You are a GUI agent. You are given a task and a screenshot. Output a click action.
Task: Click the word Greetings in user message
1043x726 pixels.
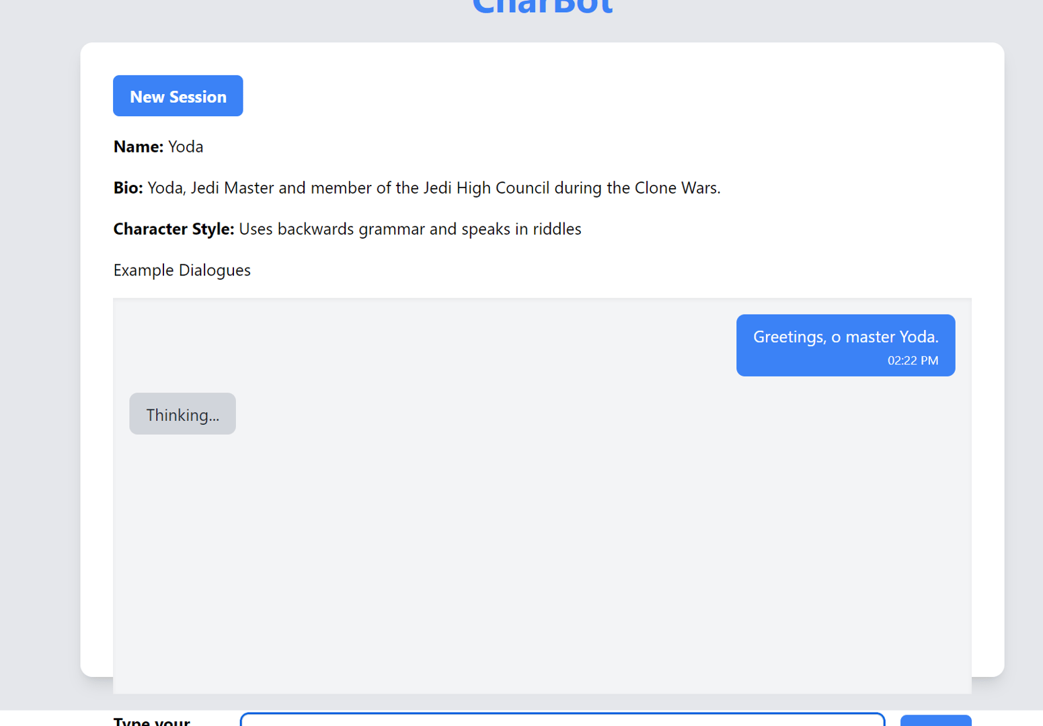click(789, 337)
